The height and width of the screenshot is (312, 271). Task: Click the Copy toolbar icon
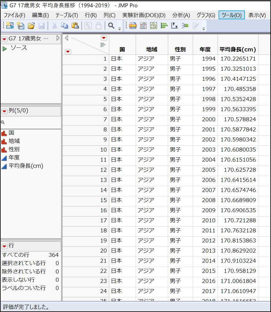click(64, 26)
